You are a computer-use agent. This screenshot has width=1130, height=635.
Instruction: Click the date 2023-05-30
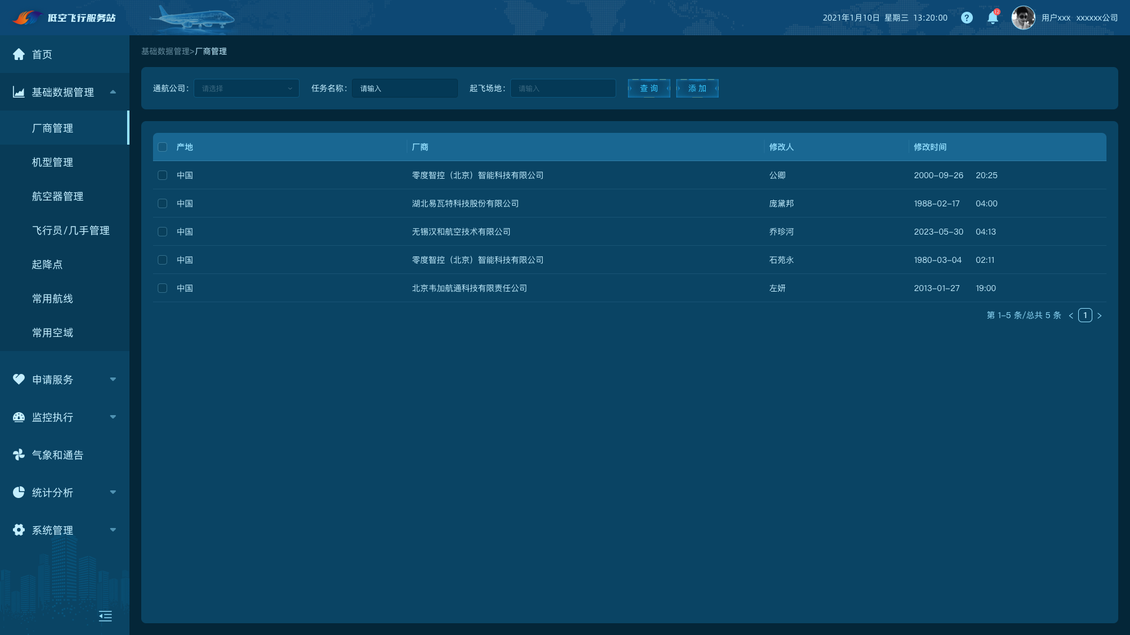939,232
